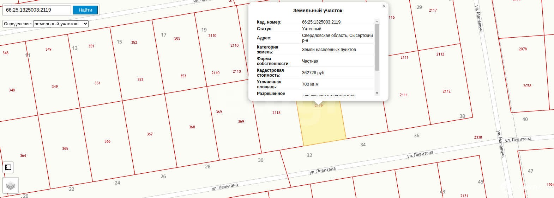
Task: Click parcel labeled 368 on map
Action: point(192,127)
